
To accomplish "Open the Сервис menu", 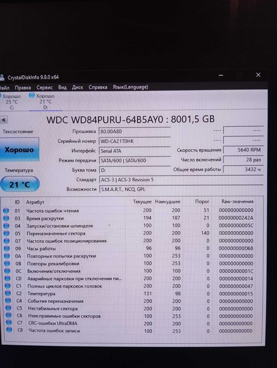I will pos(44,88).
